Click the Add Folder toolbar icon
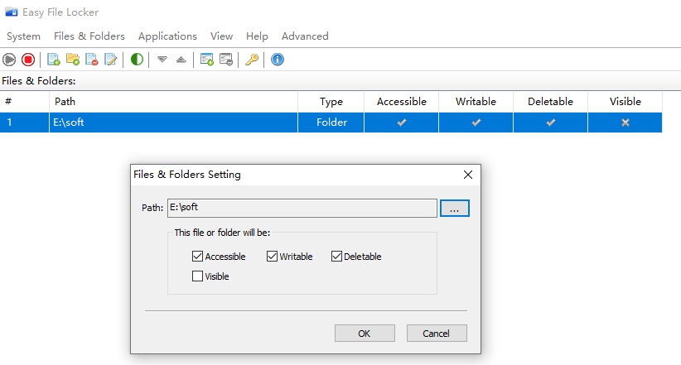Screen dimensions: 681x365 coord(73,60)
